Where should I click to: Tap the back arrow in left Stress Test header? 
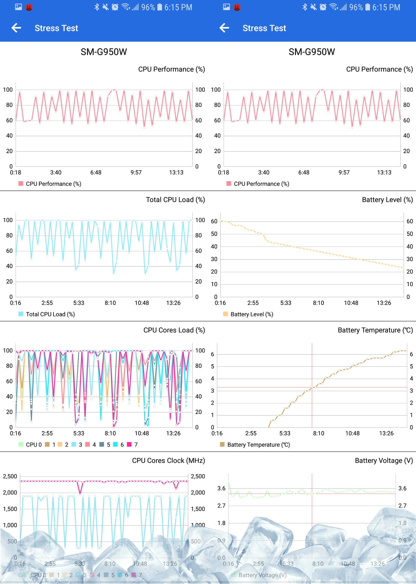[x=16, y=28]
